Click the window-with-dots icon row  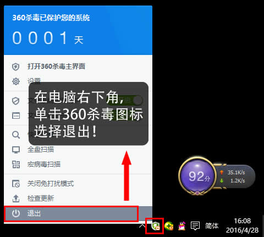pos(78,115)
